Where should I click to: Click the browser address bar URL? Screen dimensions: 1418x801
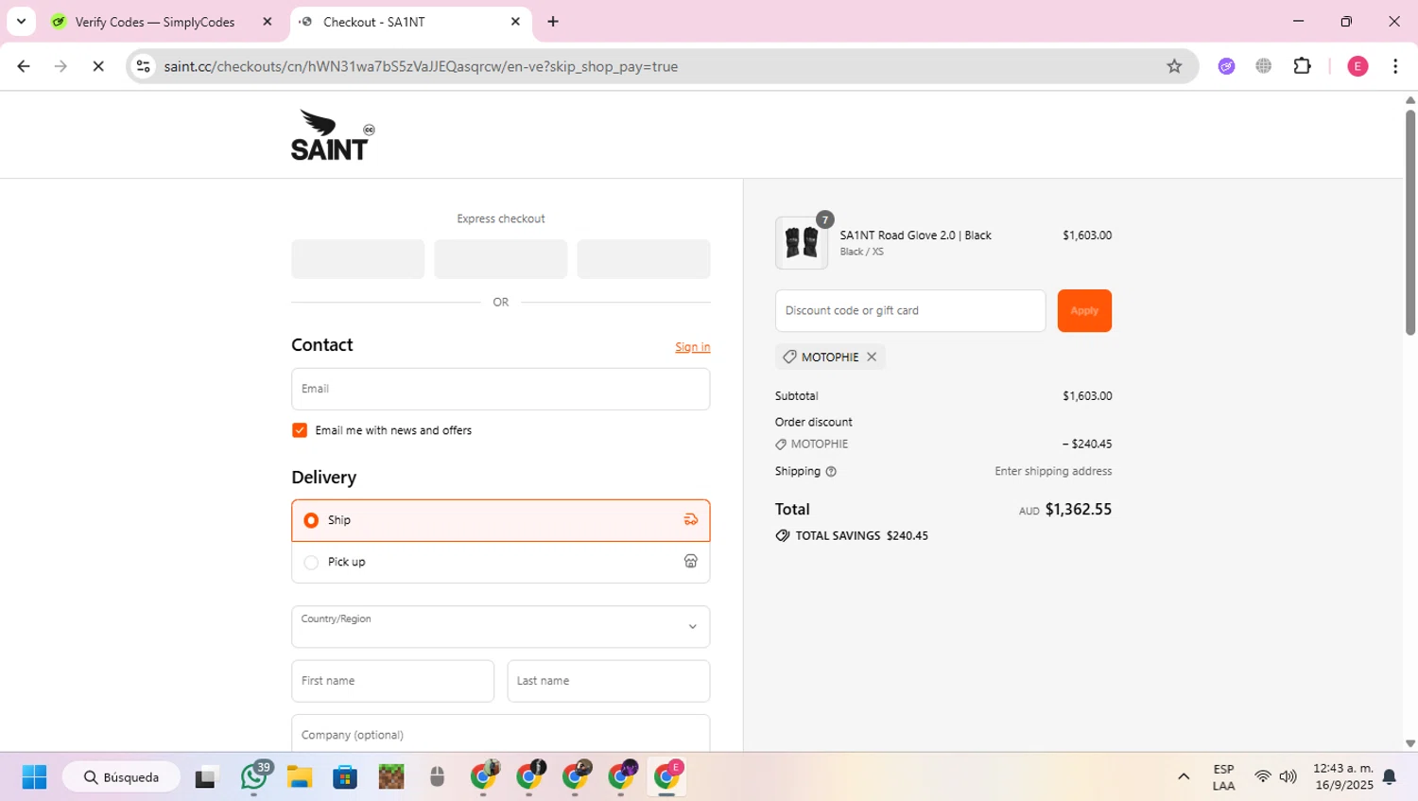(421, 66)
